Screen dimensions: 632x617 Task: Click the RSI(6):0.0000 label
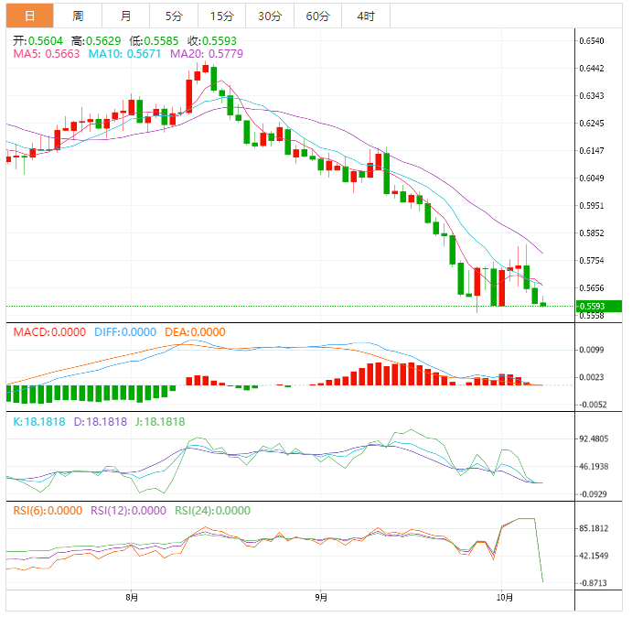click(x=48, y=511)
